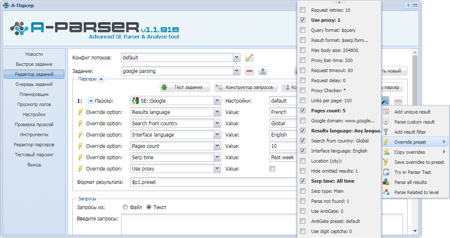The height and width of the screenshot is (238, 450).
Task: Open Override preset submenu
Action: [x=415, y=142]
